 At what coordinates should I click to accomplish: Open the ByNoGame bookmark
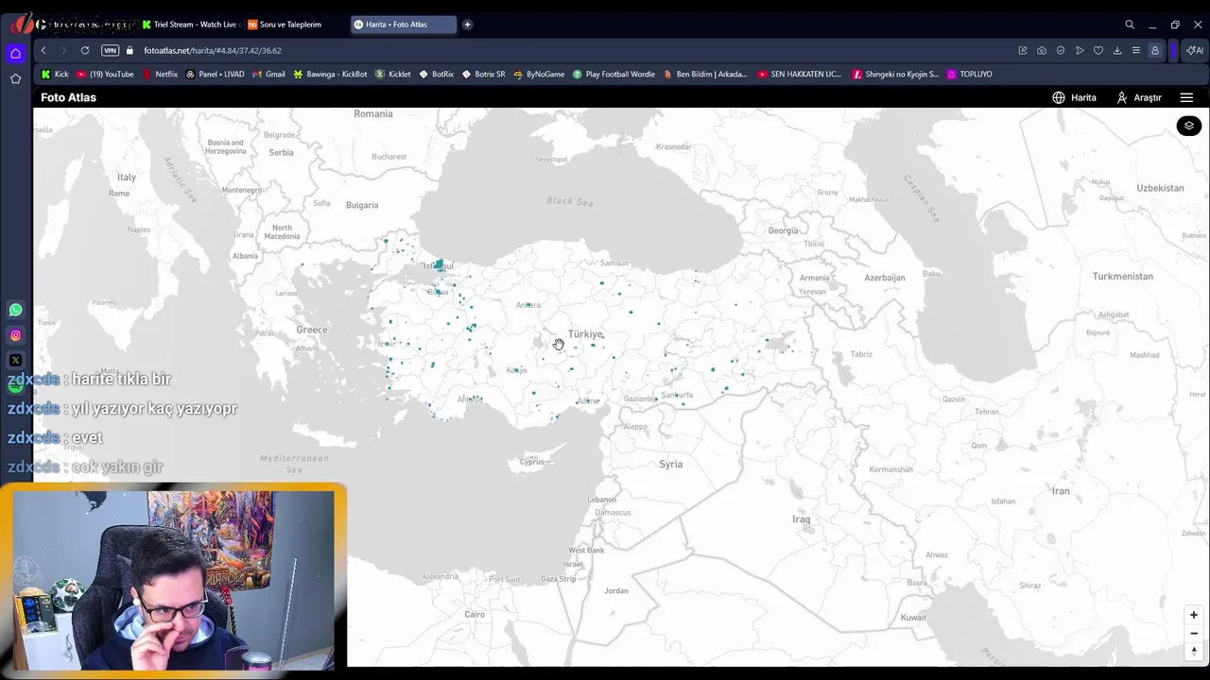tap(539, 74)
